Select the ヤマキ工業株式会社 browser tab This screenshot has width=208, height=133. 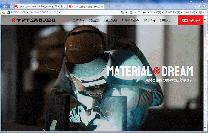(x=85, y=7)
